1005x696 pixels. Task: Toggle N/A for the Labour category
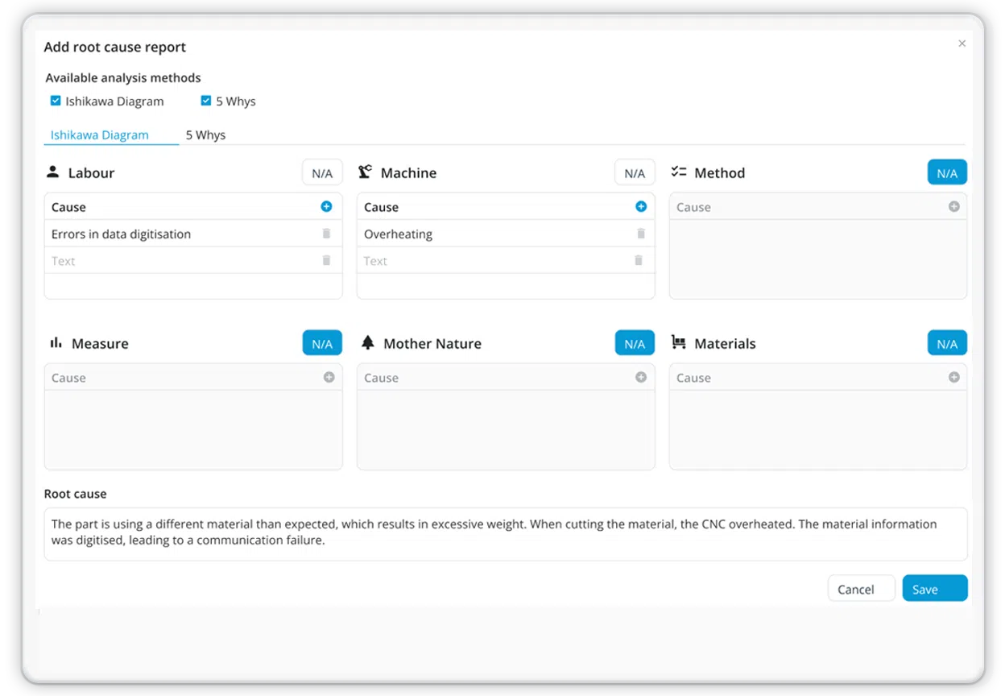click(x=322, y=173)
